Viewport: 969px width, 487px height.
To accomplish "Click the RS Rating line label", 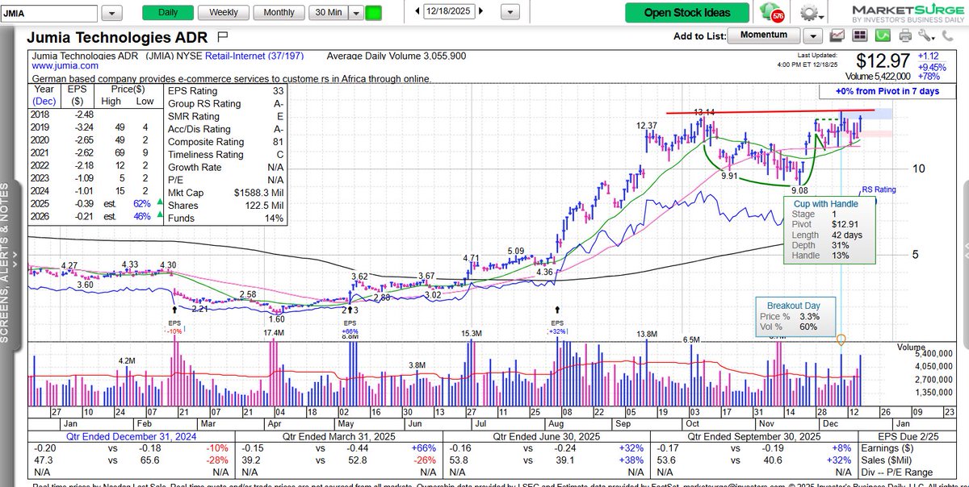I will point(878,190).
